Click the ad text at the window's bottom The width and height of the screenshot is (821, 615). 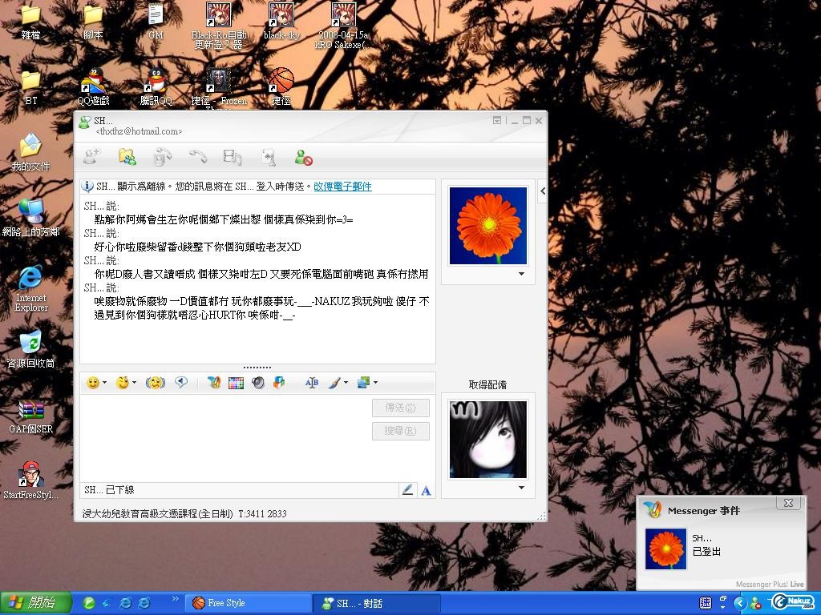coord(184,513)
